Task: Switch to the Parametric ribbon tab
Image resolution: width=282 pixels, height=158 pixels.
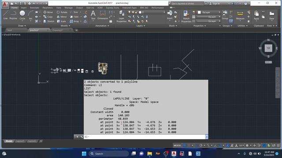Action: pyautogui.click(x=48, y=8)
